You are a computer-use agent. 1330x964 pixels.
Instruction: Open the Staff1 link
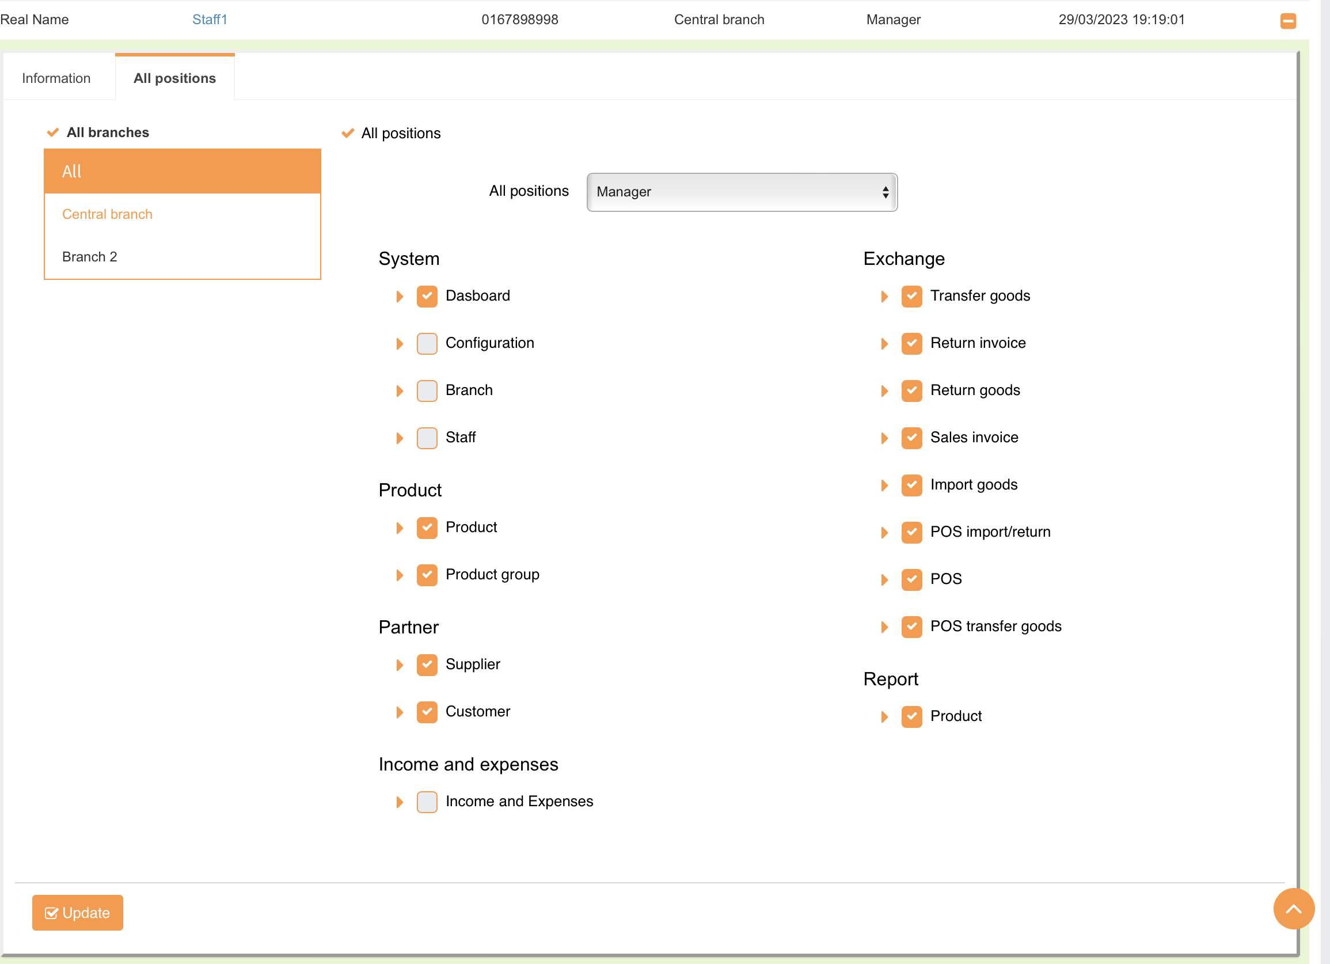coord(210,20)
